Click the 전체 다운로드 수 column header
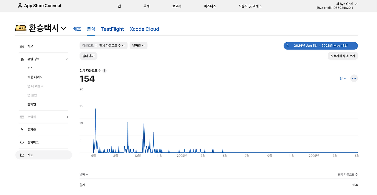377x195 pixels. (348, 175)
